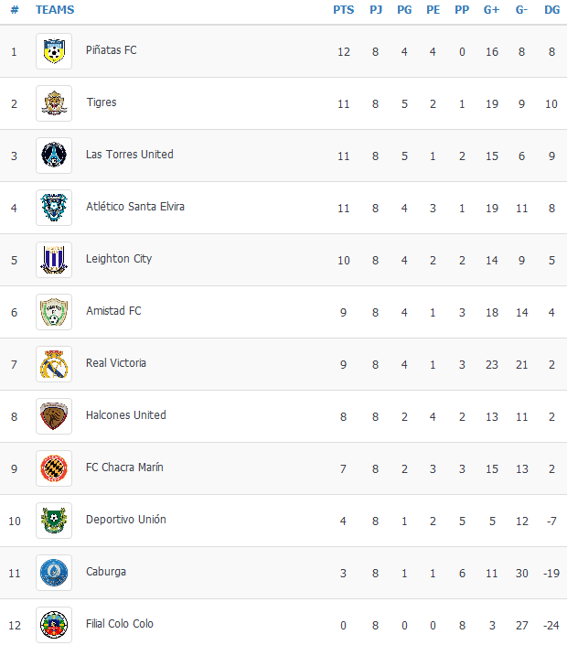
Task: Select the Filial Colo Colo emblem
Action: click(54, 625)
